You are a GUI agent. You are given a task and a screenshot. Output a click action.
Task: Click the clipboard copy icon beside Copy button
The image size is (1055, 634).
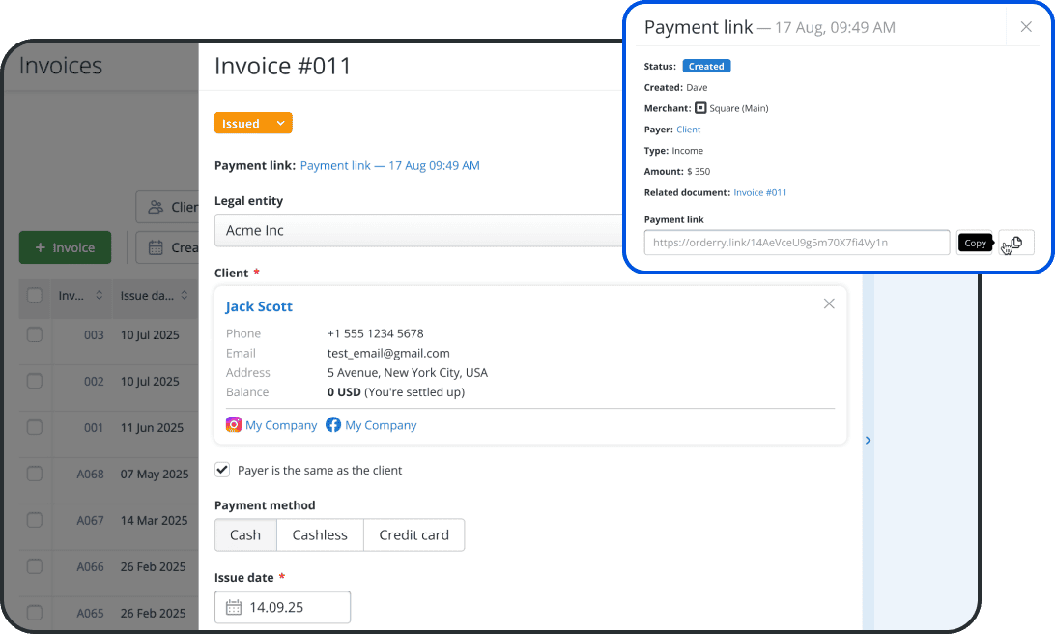point(1012,243)
